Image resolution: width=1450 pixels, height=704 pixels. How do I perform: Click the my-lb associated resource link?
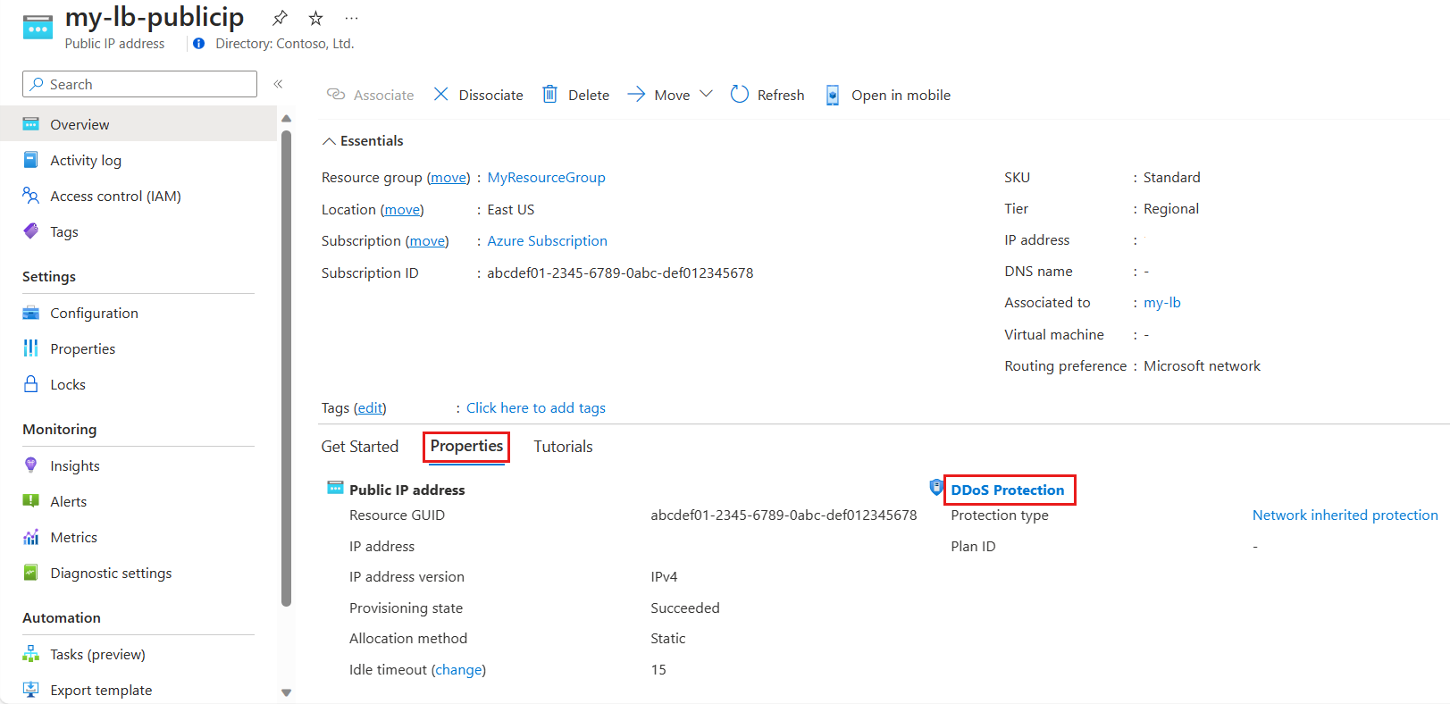coord(1162,303)
